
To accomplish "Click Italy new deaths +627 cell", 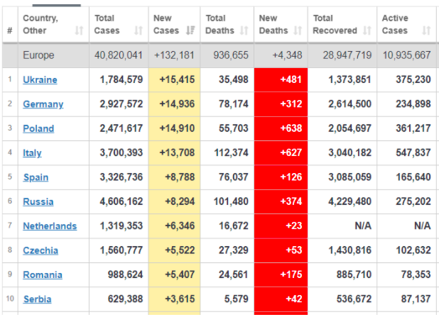I will [x=281, y=152].
